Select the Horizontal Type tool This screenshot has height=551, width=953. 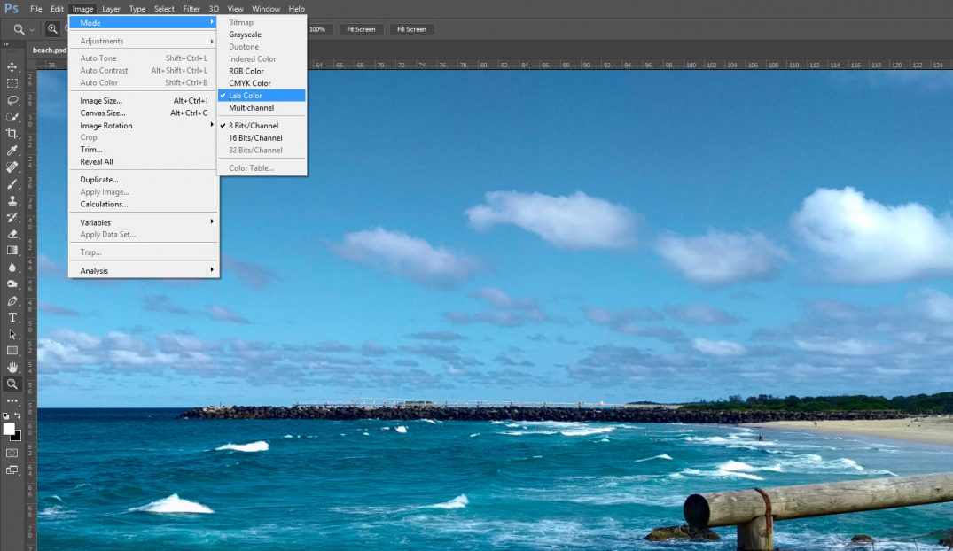(12, 317)
